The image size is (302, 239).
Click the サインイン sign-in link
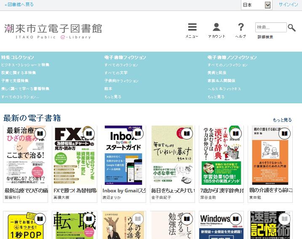coord(289,5)
